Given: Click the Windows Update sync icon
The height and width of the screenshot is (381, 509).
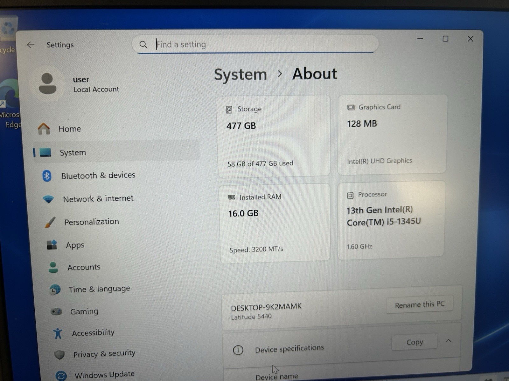Looking at the screenshot, I should pyautogui.click(x=61, y=376).
